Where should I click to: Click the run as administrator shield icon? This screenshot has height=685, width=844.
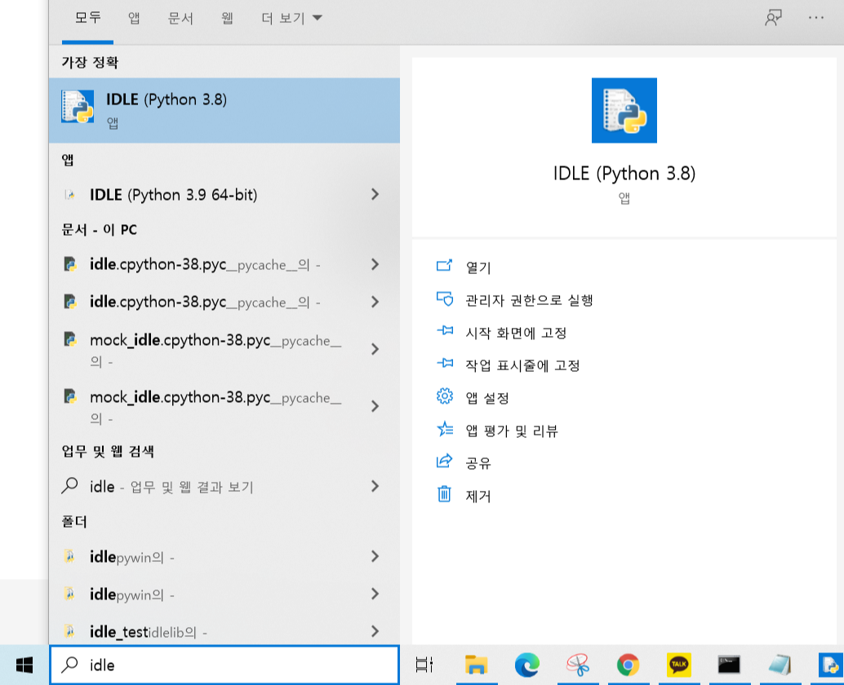(445, 299)
